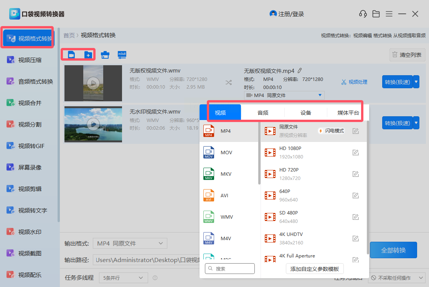Select the MOV format option
This screenshot has height=287, width=429.
tap(226, 153)
